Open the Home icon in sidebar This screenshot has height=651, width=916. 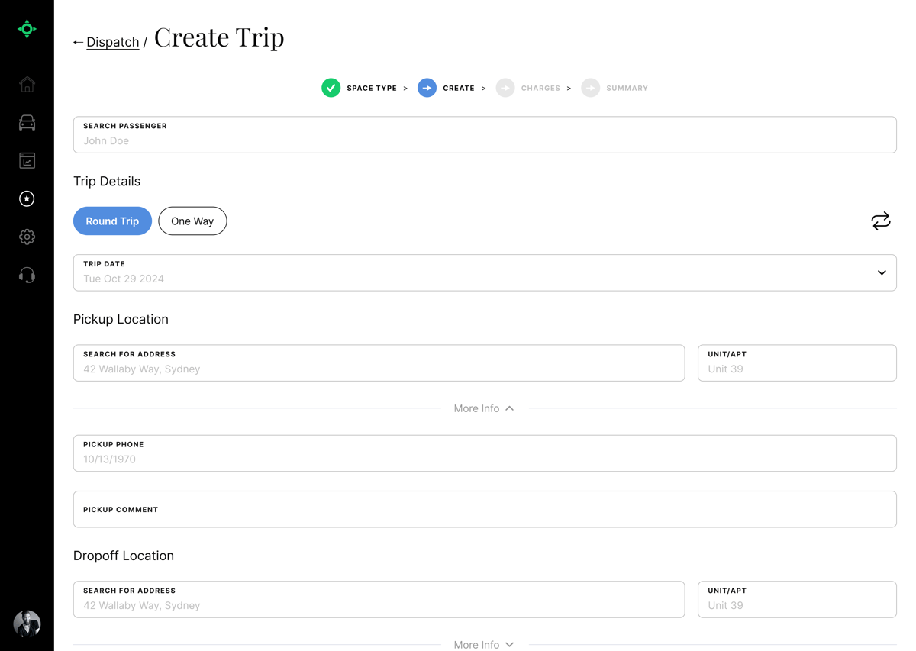27,85
